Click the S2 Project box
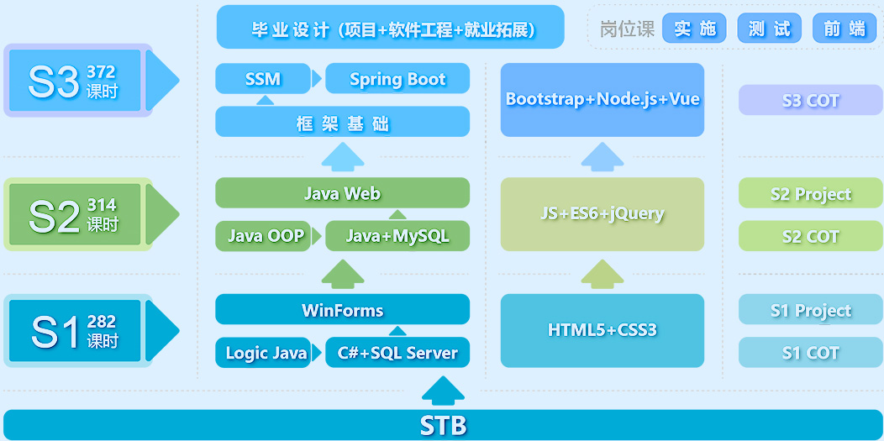884x441 pixels. click(810, 194)
